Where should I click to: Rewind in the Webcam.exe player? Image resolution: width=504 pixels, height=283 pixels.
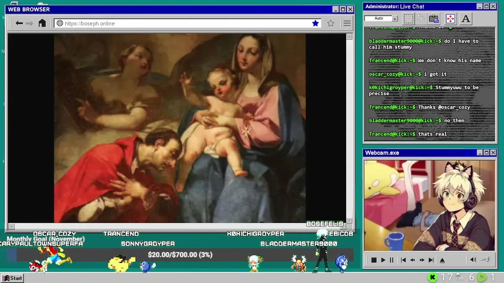413,260
